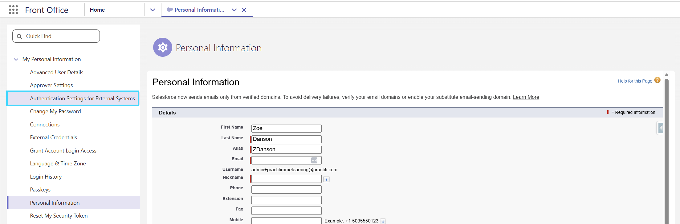
Task: Click the Fax input field
Action: [x=287, y=210]
